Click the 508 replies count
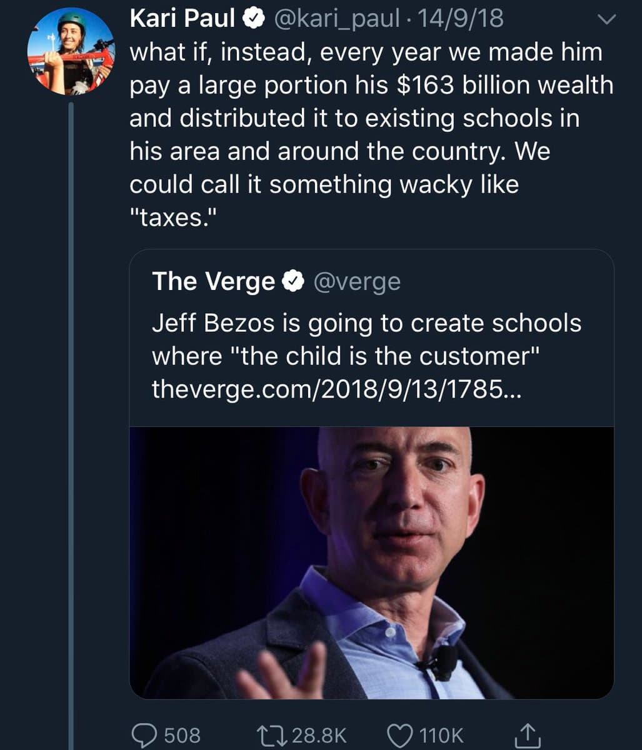The height and width of the screenshot is (750, 642). click(x=182, y=735)
